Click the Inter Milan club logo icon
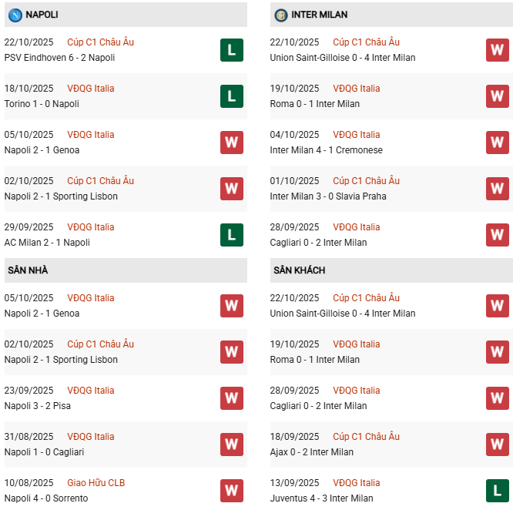 [281, 15]
